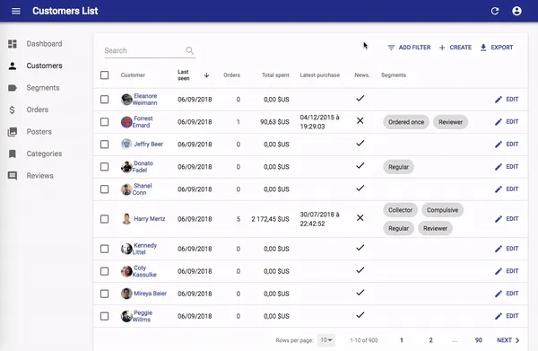The image size is (538, 351).
Task: Click the Reviews comment icon
Action: click(13, 176)
